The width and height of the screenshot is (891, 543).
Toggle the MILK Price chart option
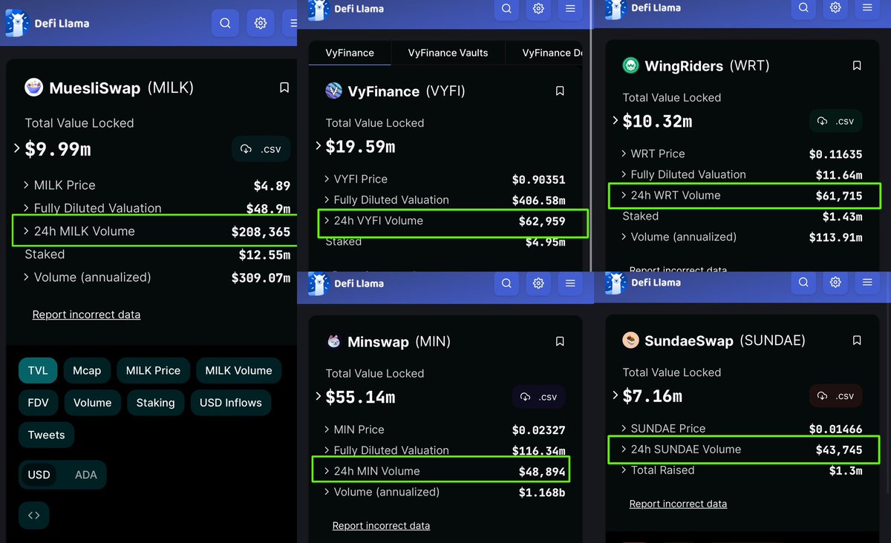click(153, 370)
